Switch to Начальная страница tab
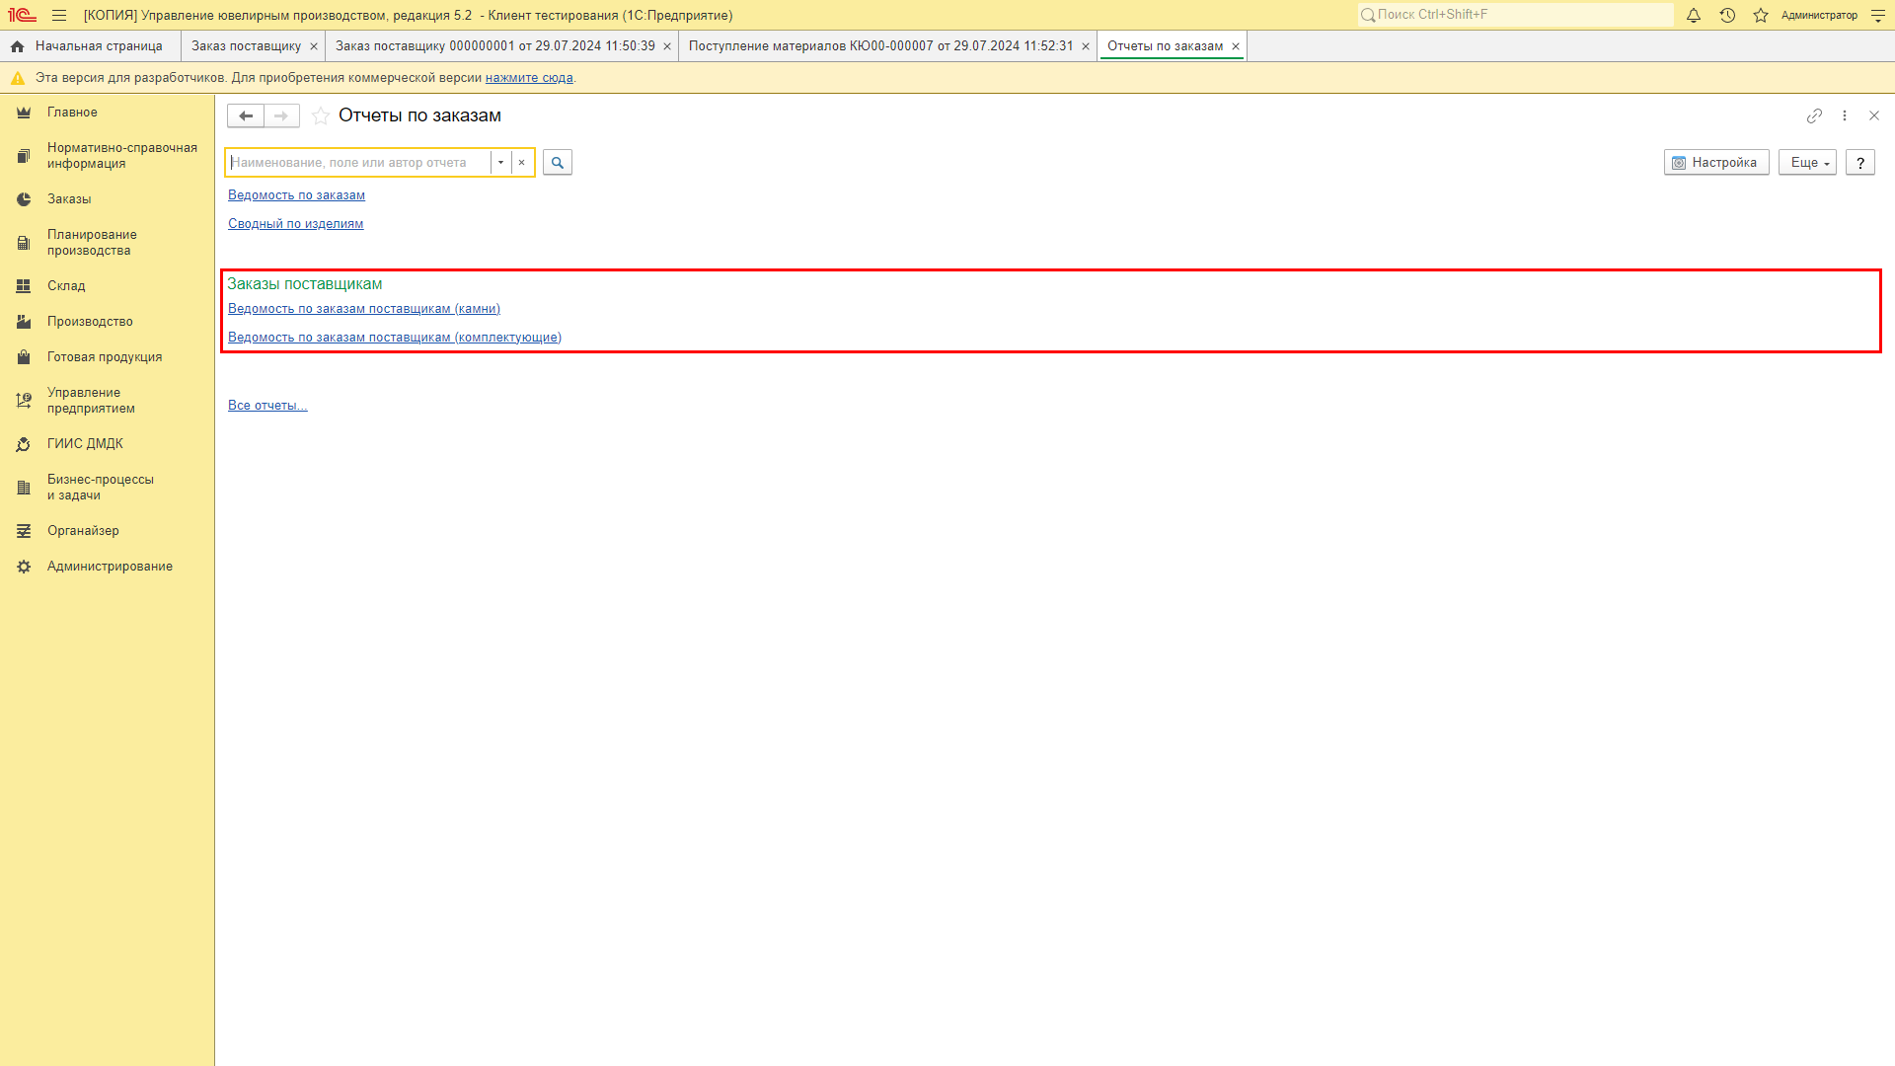 pos(90,46)
